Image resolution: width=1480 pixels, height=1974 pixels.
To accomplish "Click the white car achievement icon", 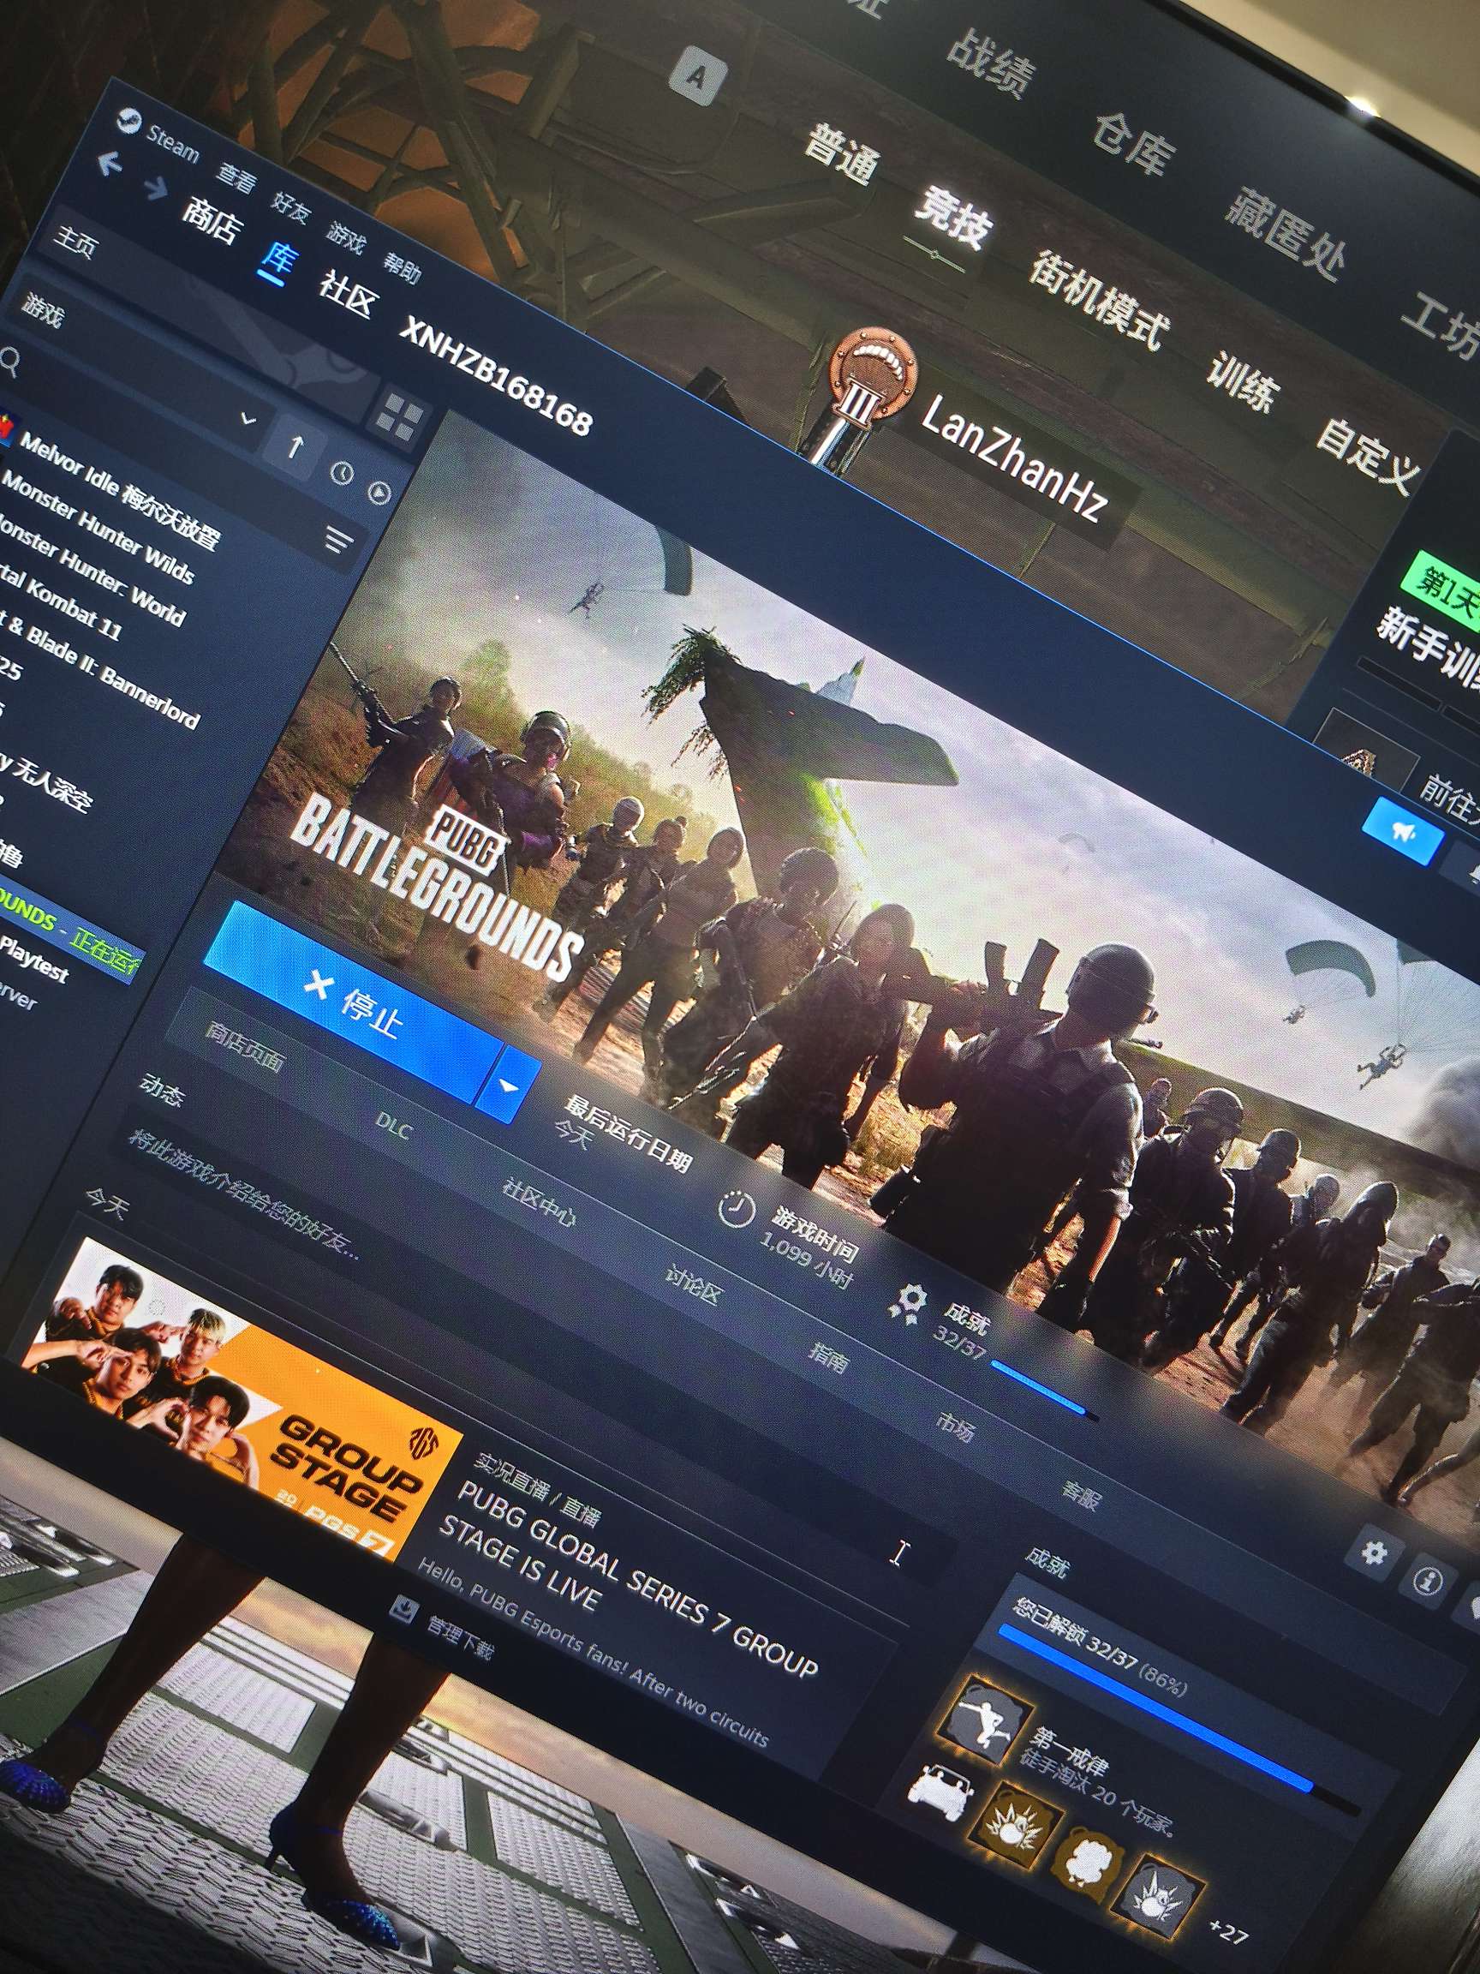I will click(x=940, y=1789).
